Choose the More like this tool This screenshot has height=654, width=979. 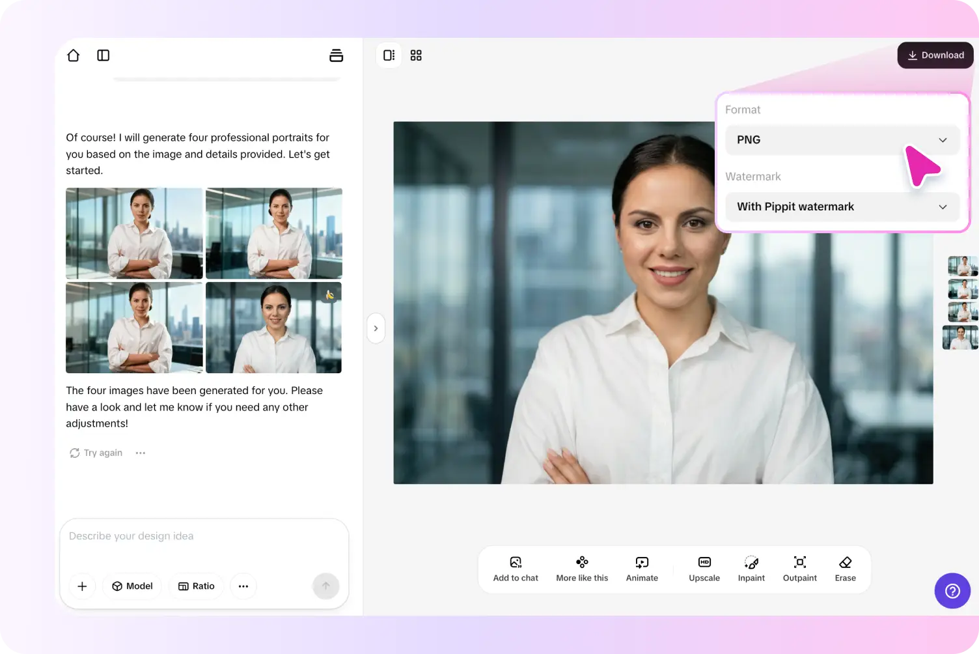[582, 569]
